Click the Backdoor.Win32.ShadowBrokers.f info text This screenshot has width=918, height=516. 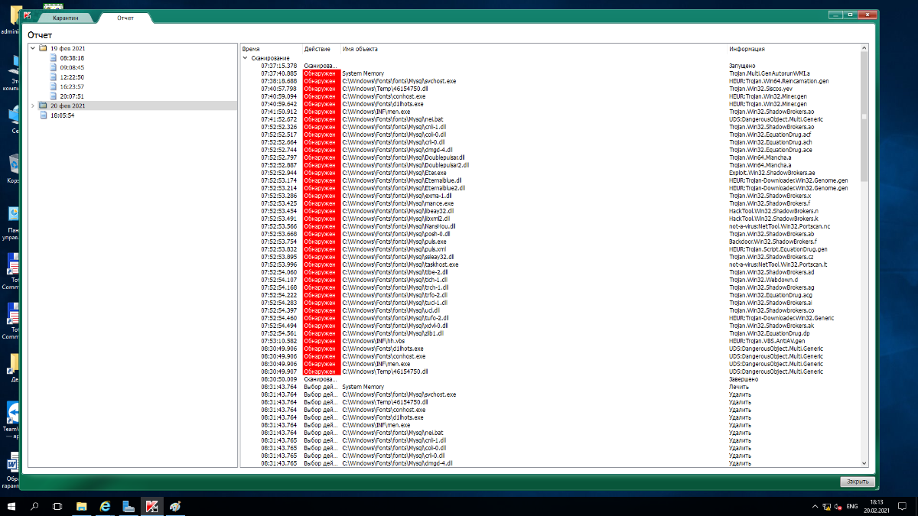click(x=773, y=242)
